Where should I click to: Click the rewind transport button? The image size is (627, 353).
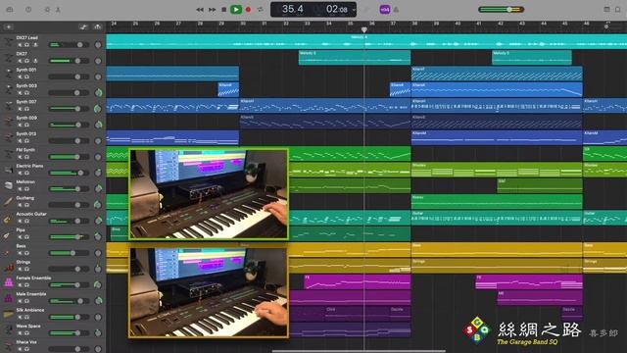[x=200, y=10]
